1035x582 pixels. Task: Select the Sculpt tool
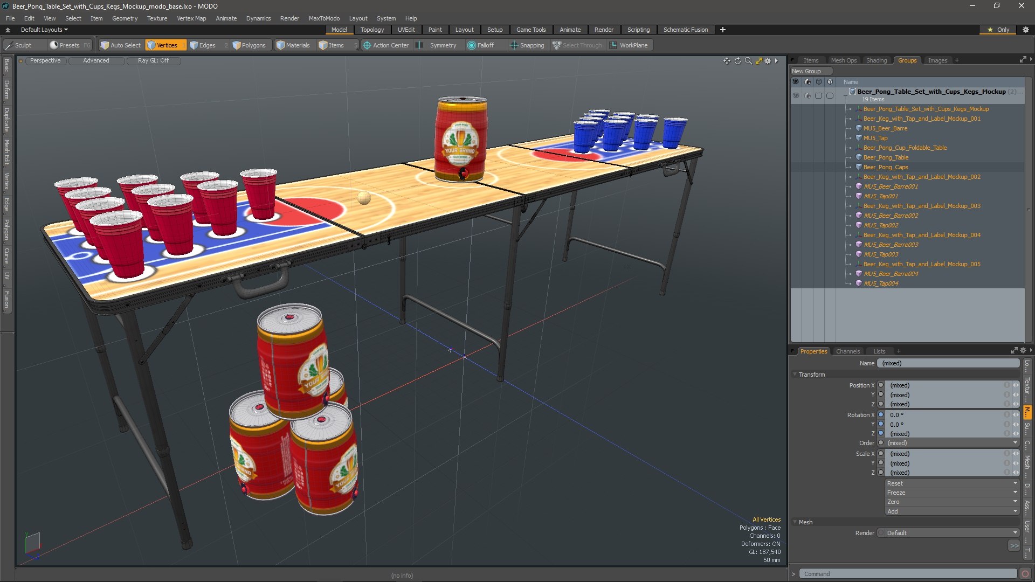click(18, 45)
